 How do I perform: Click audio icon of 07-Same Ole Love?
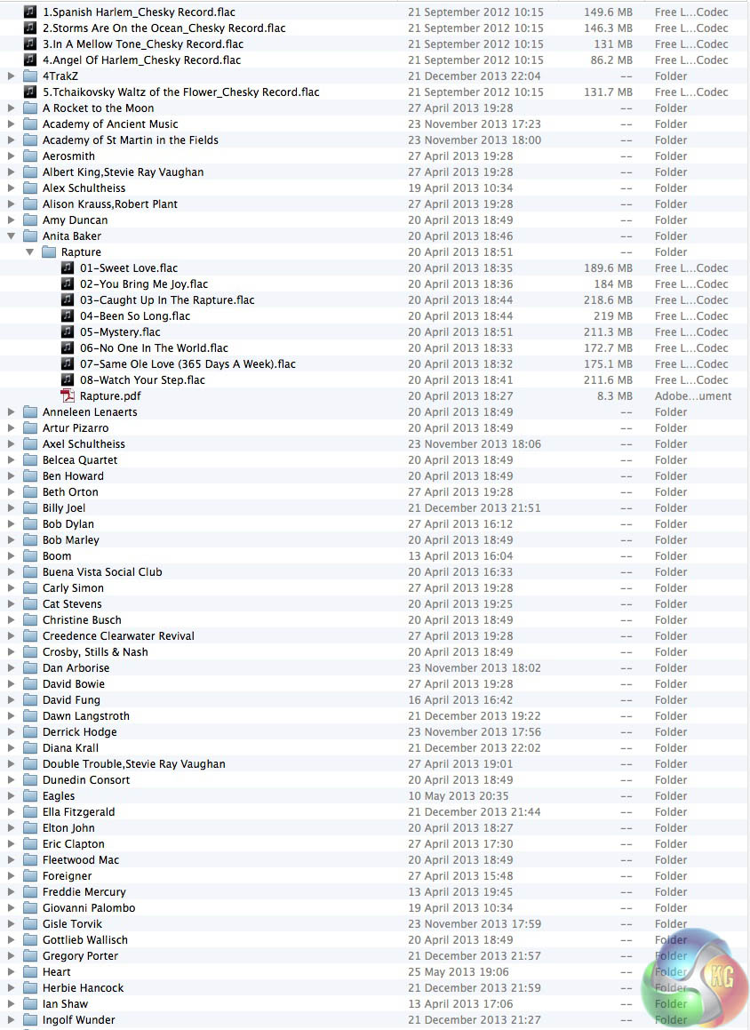pos(68,363)
